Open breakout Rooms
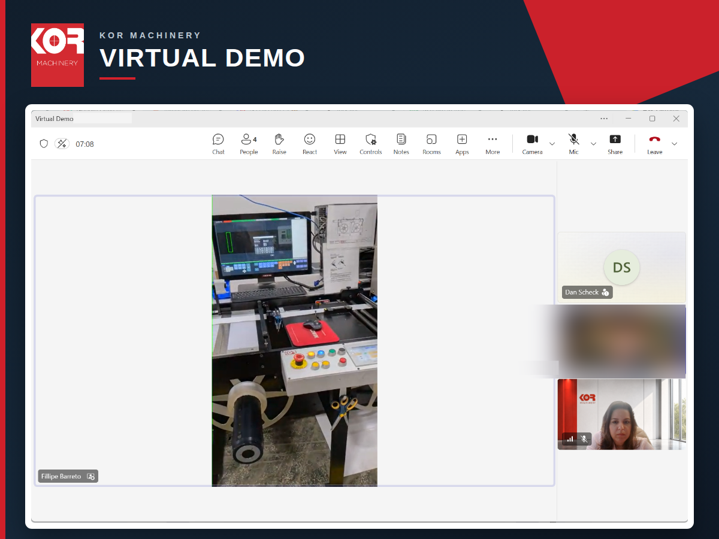The width and height of the screenshot is (719, 539). point(431,144)
